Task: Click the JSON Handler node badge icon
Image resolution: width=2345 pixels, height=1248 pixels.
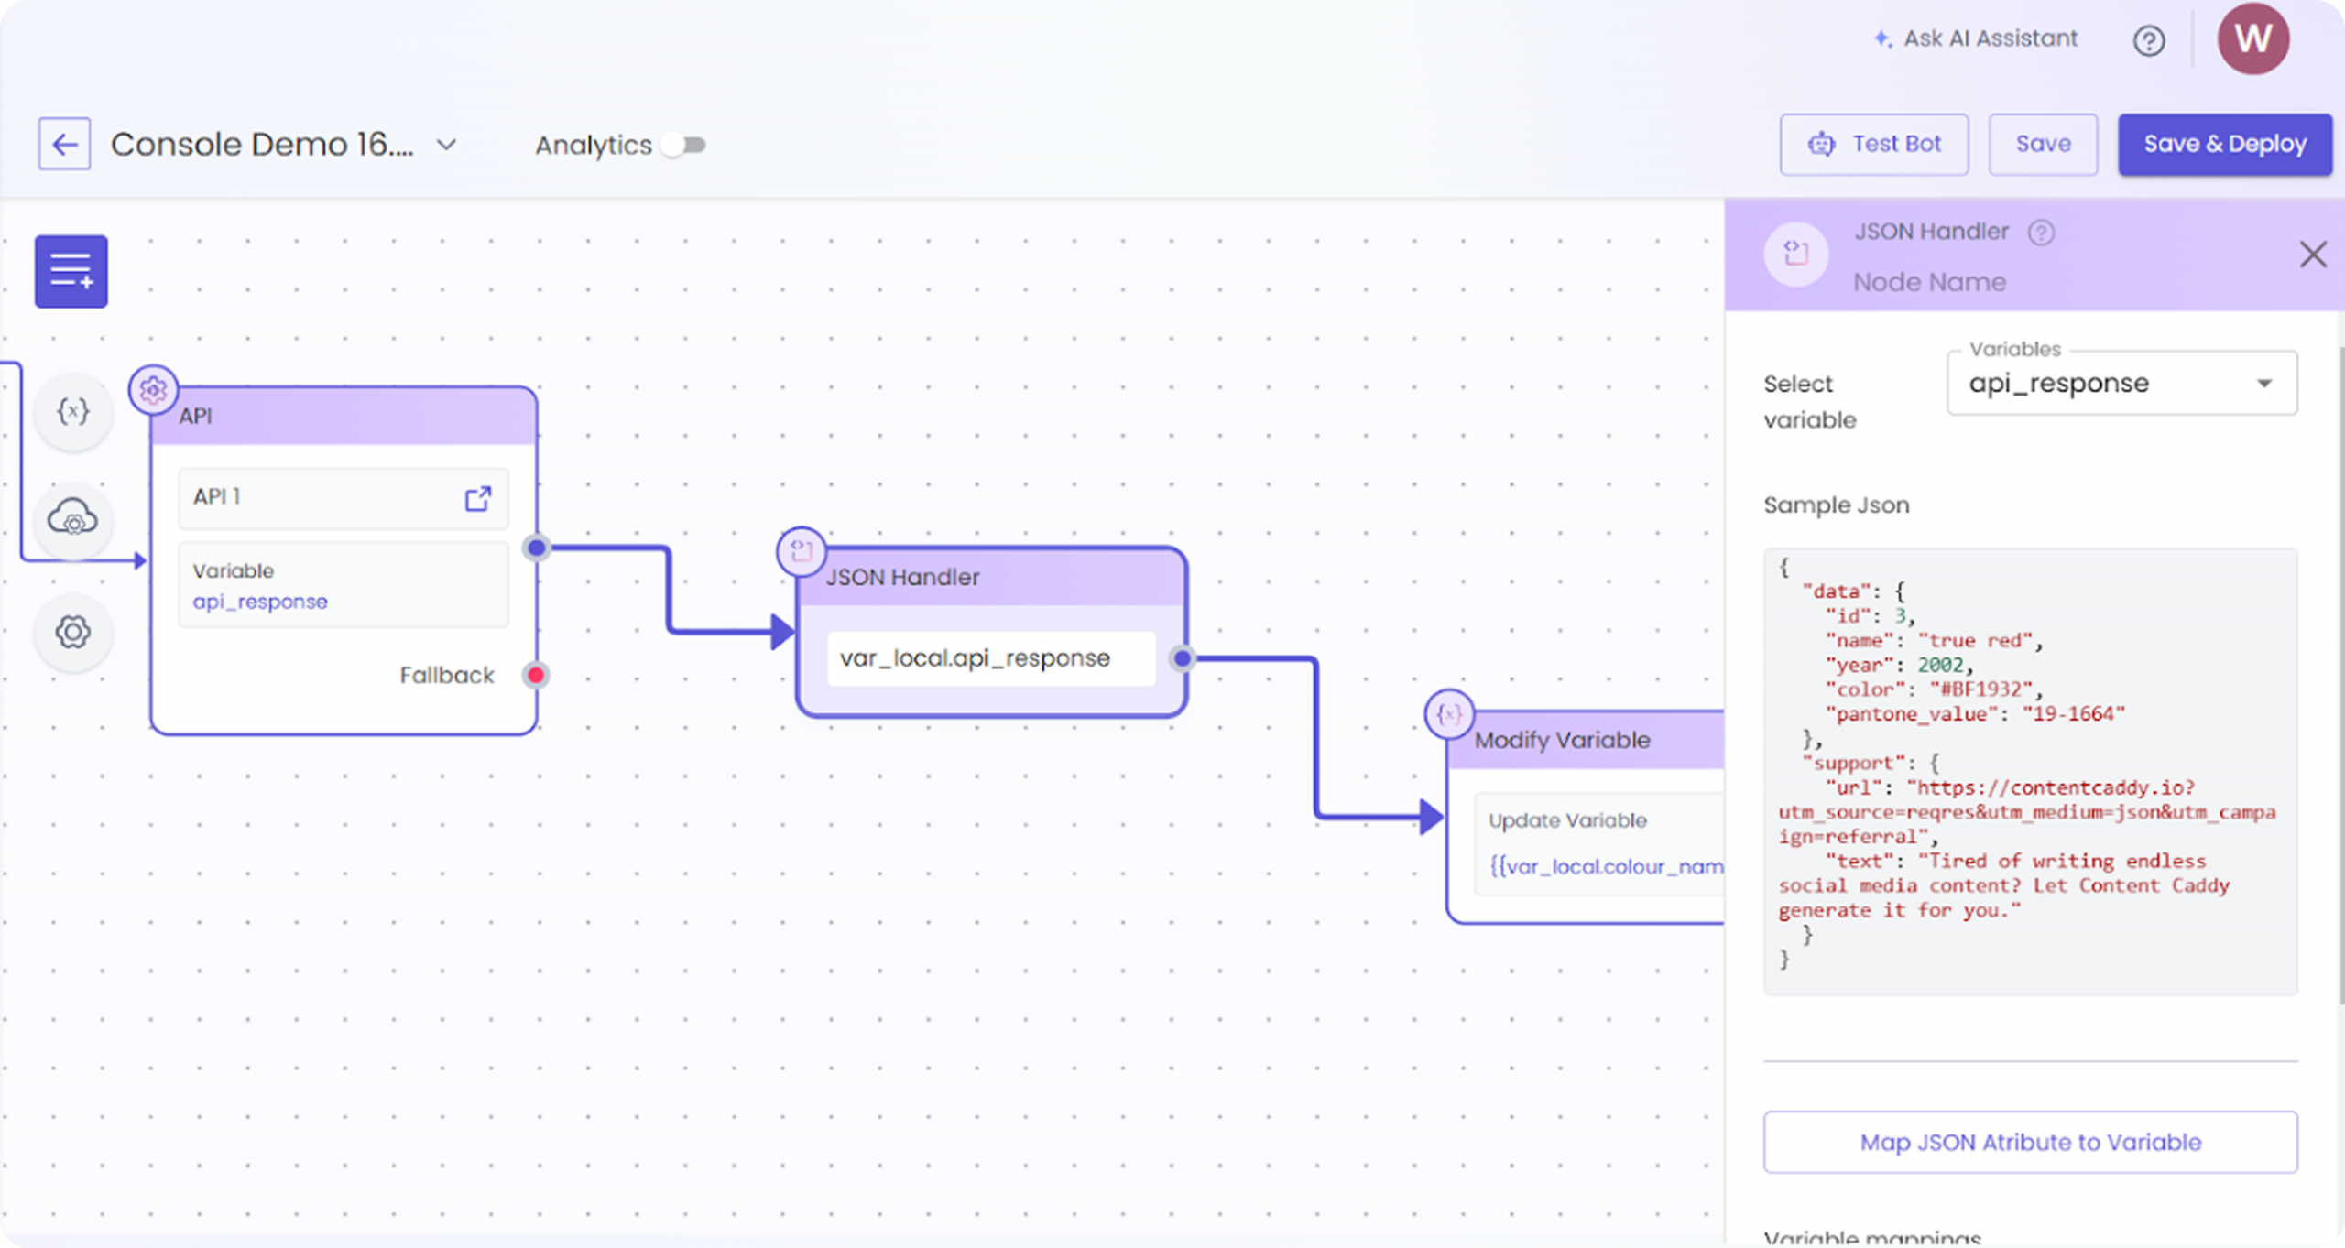Action: (x=802, y=551)
